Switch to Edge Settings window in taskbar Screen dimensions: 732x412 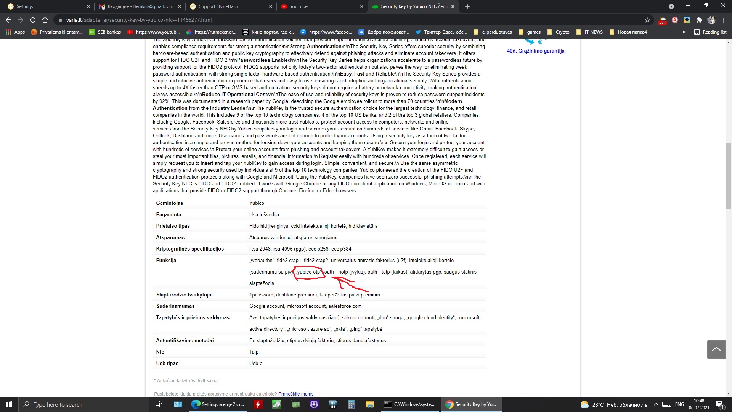pyautogui.click(x=218, y=404)
